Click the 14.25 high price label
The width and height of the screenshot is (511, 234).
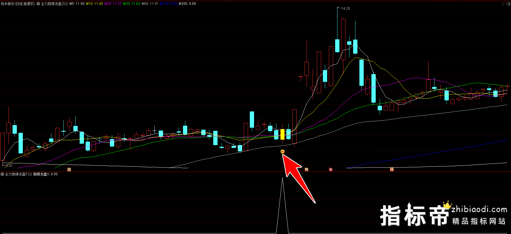345,9
